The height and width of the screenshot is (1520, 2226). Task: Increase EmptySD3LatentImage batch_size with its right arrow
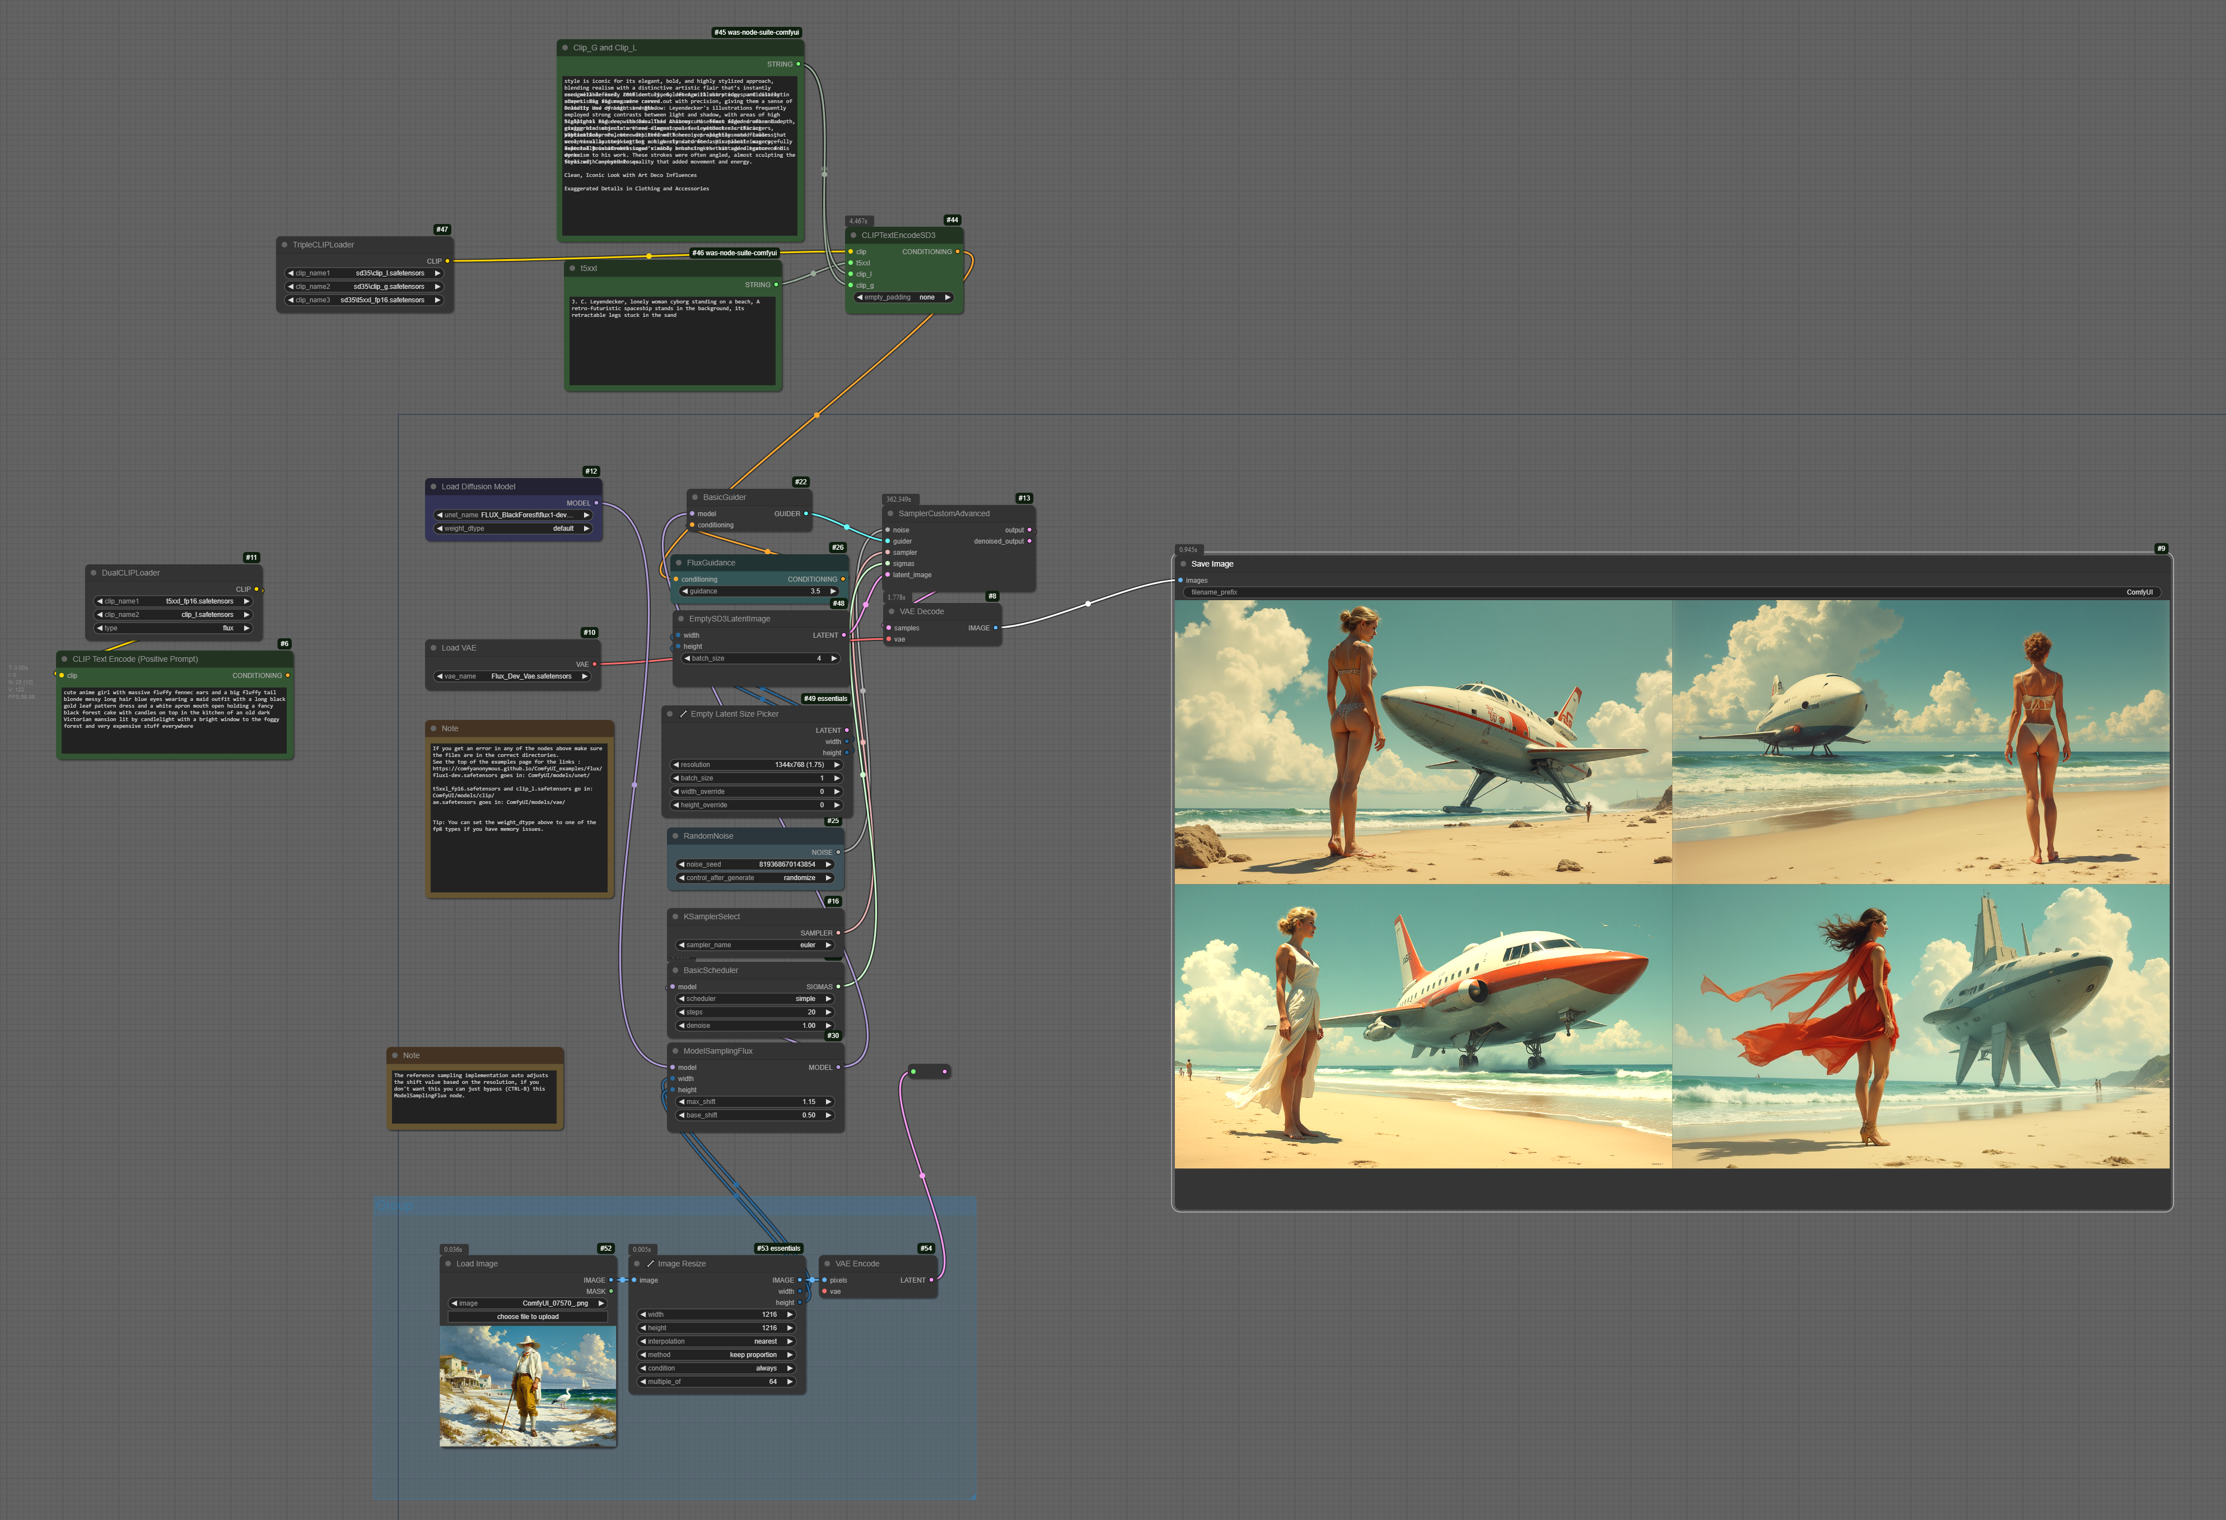click(833, 659)
